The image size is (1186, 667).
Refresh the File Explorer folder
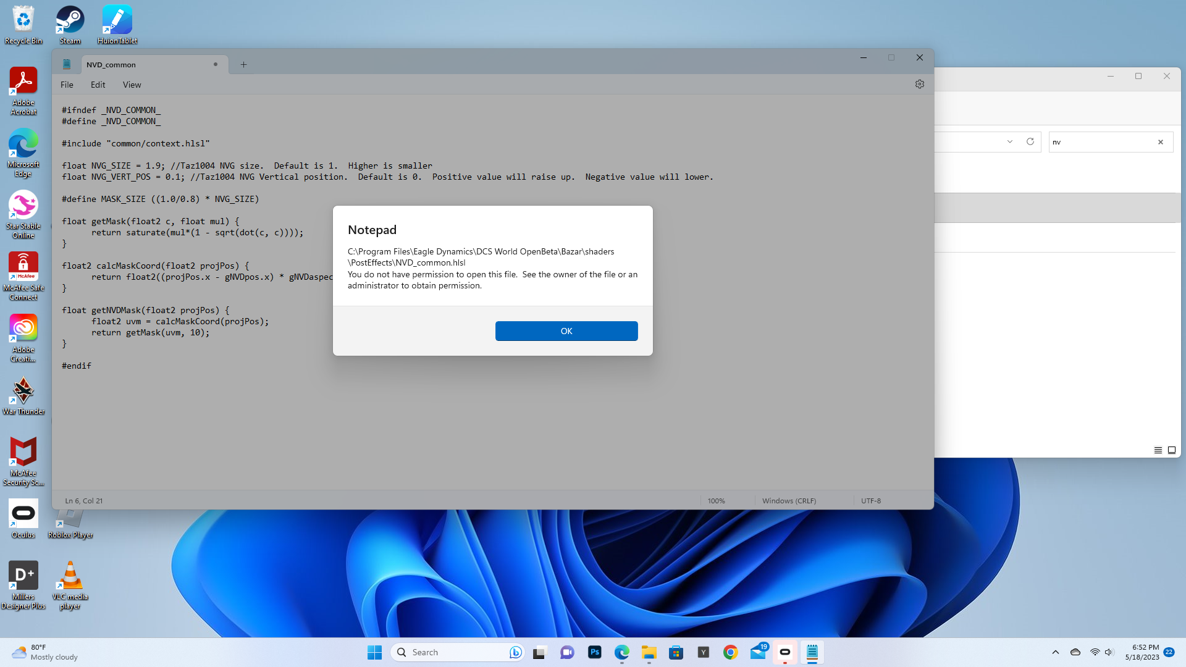[1030, 141]
